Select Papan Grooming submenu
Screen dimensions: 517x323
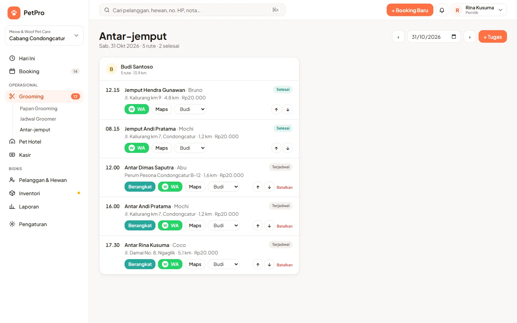38,108
